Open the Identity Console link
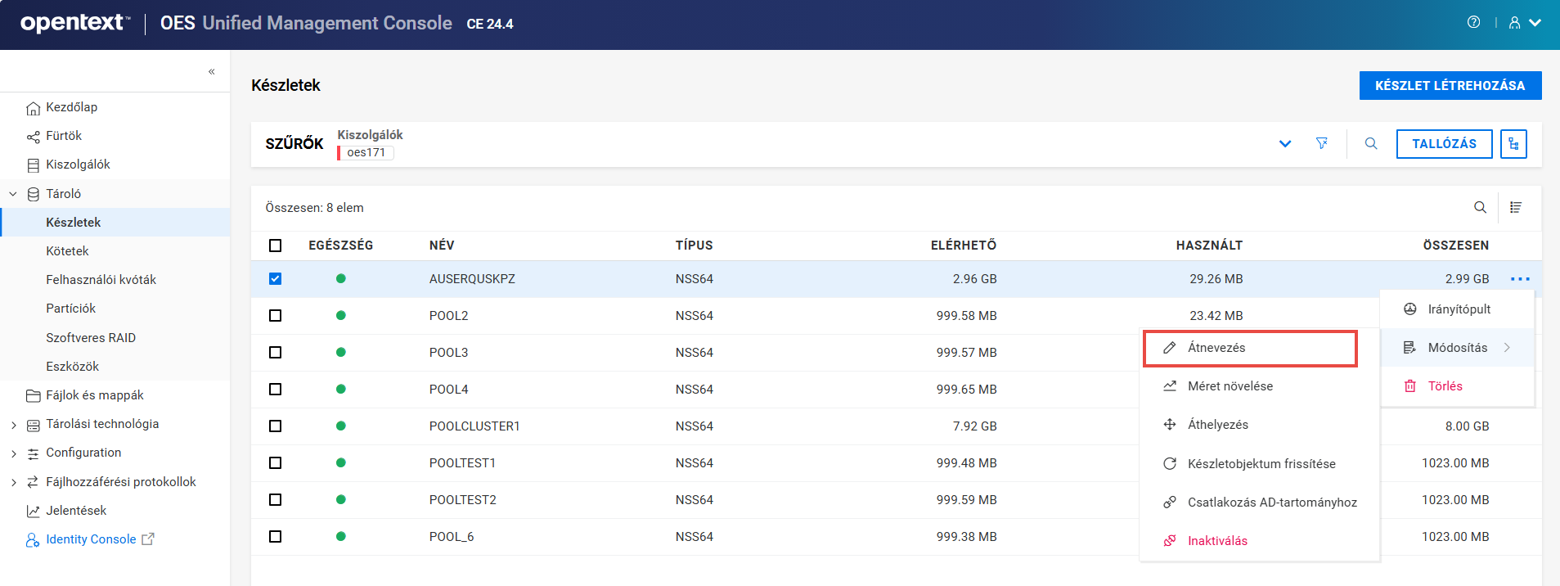The height and width of the screenshot is (586, 1560). [91, 539]
